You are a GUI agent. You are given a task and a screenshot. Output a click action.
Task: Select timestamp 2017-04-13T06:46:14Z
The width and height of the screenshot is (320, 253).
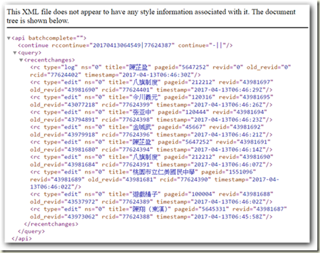tap(228, 150)
